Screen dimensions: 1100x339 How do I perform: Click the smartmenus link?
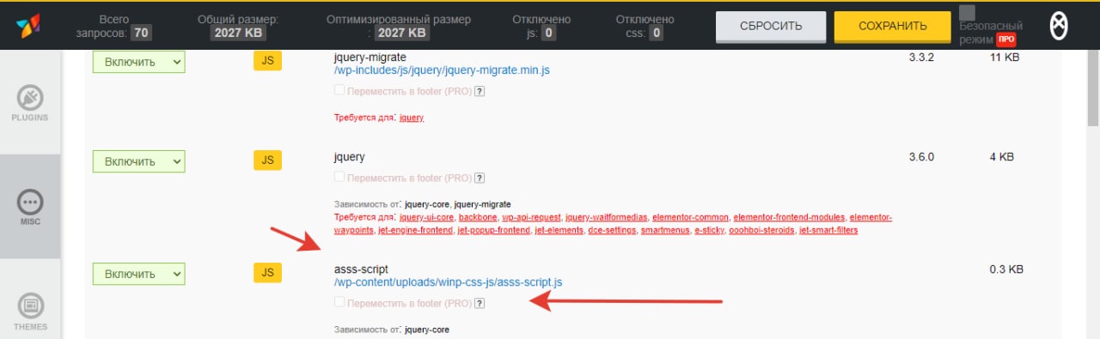point(664,230)
